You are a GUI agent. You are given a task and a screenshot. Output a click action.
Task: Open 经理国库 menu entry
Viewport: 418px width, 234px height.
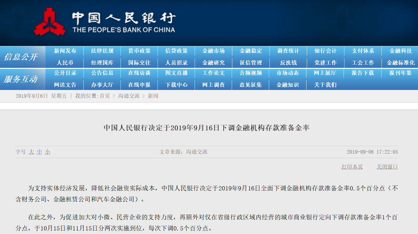tap(102, 63)
